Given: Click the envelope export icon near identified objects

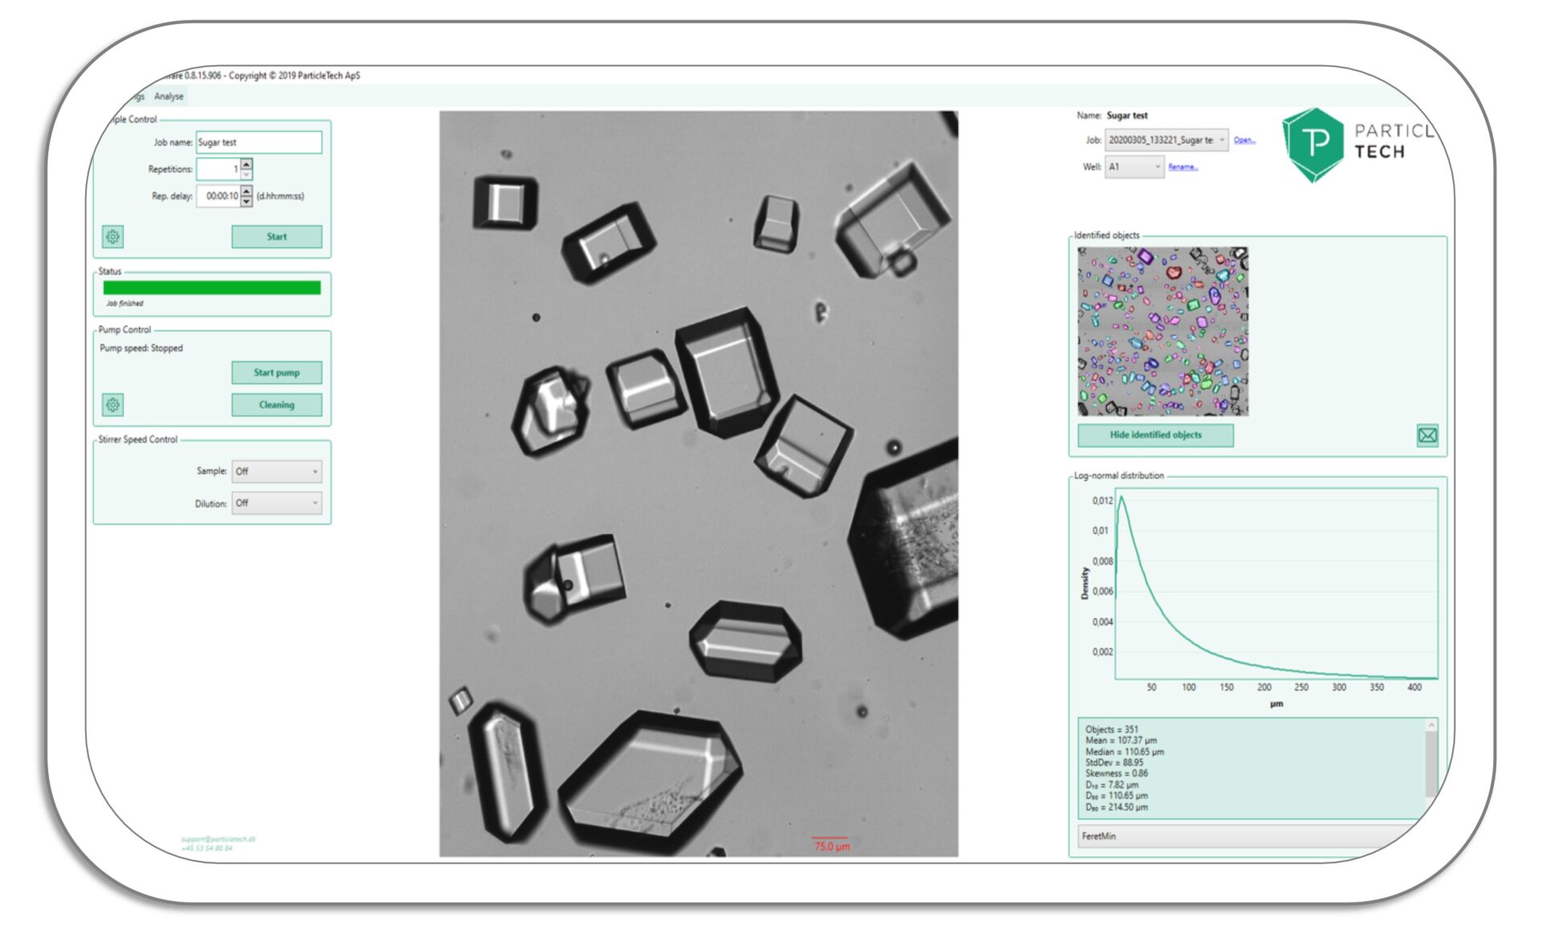Looking at the screenshot, I should pos(1426,435).
